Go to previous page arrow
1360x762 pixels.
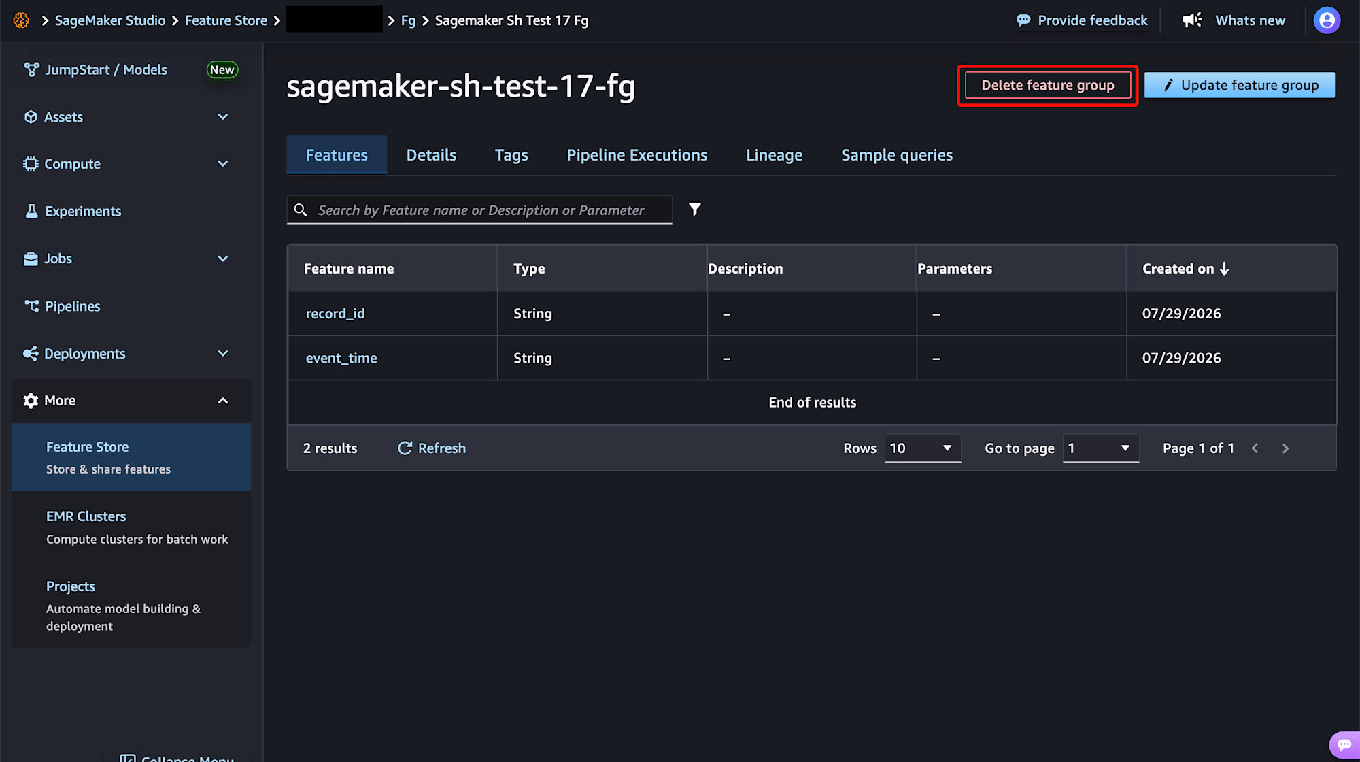(1255, 448)
